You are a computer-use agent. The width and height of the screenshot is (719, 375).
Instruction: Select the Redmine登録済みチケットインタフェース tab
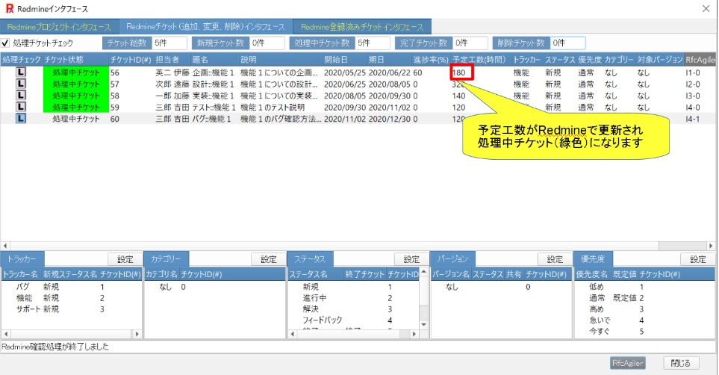pyautogui.click(x=362, y=27)
